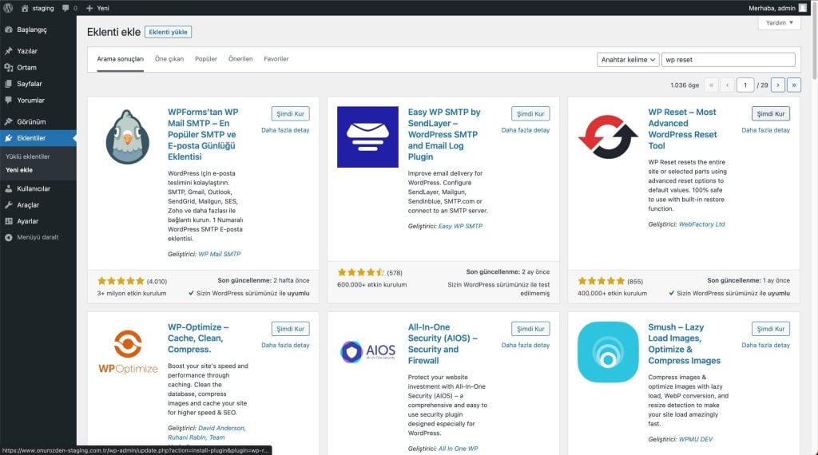Open Daha fazla detay for Smush
The image size is (818, 455).
765,345
